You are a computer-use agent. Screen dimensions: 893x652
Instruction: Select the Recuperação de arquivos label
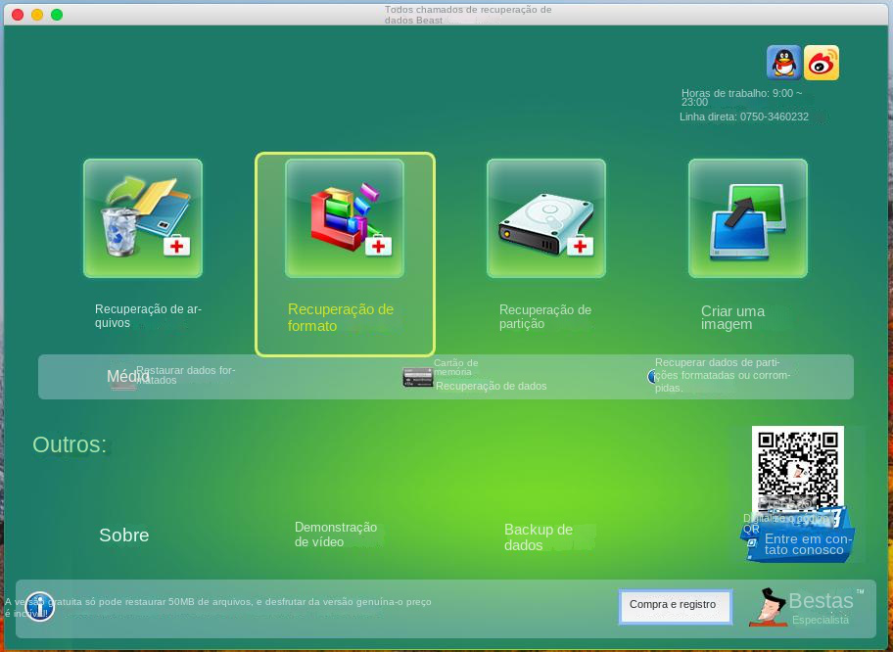click(x=148, y=316)
